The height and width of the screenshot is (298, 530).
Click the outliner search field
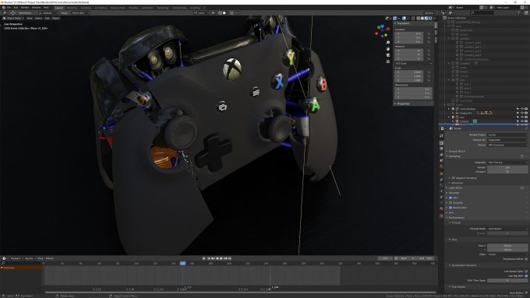pyautogui.click(x=482, y=12)
